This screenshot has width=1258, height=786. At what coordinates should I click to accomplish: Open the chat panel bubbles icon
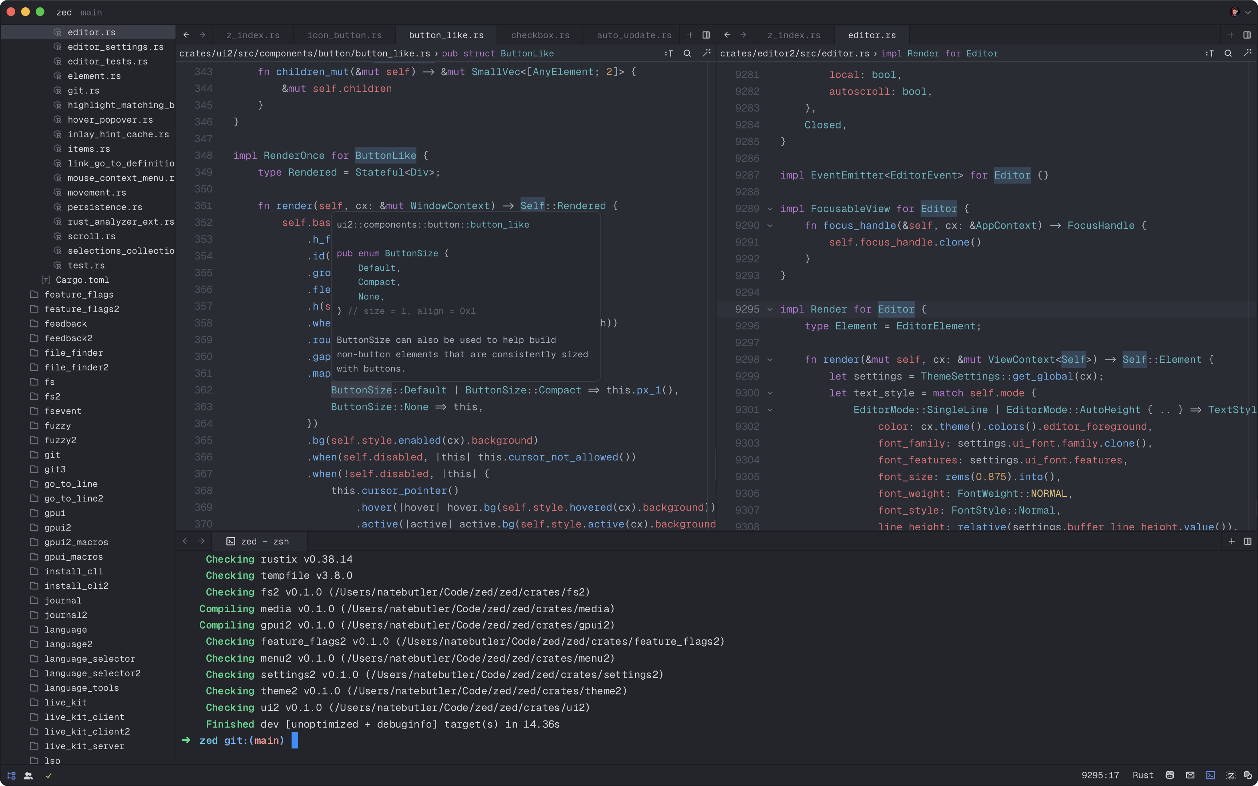1247,775
